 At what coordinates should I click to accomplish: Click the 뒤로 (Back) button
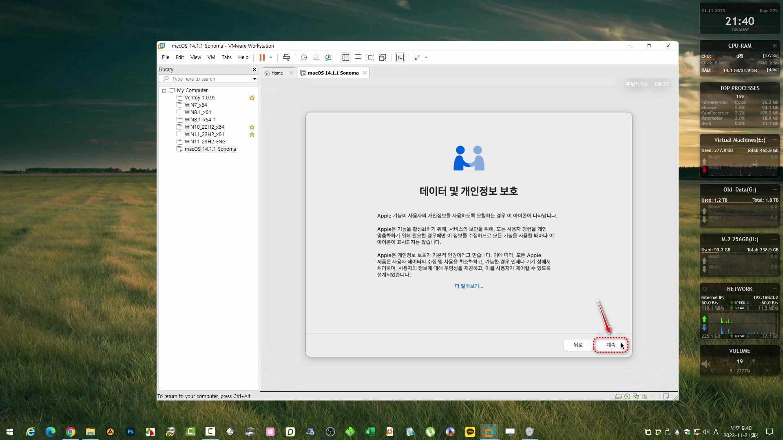(578, 345)
